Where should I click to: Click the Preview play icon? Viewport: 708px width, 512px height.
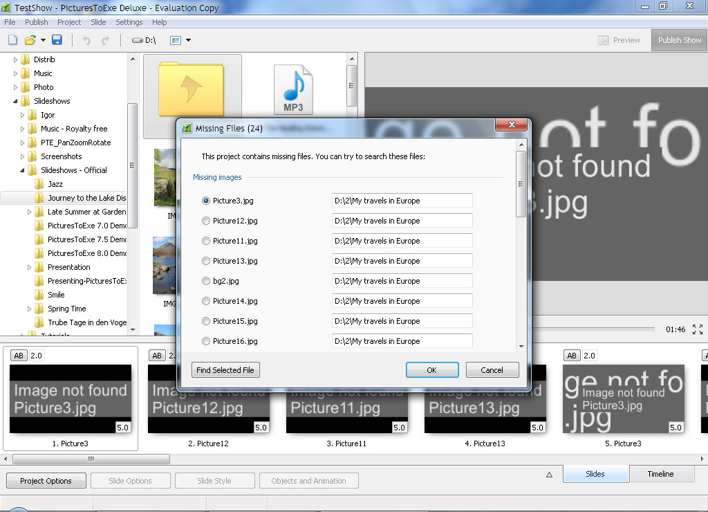click(603, 40)
